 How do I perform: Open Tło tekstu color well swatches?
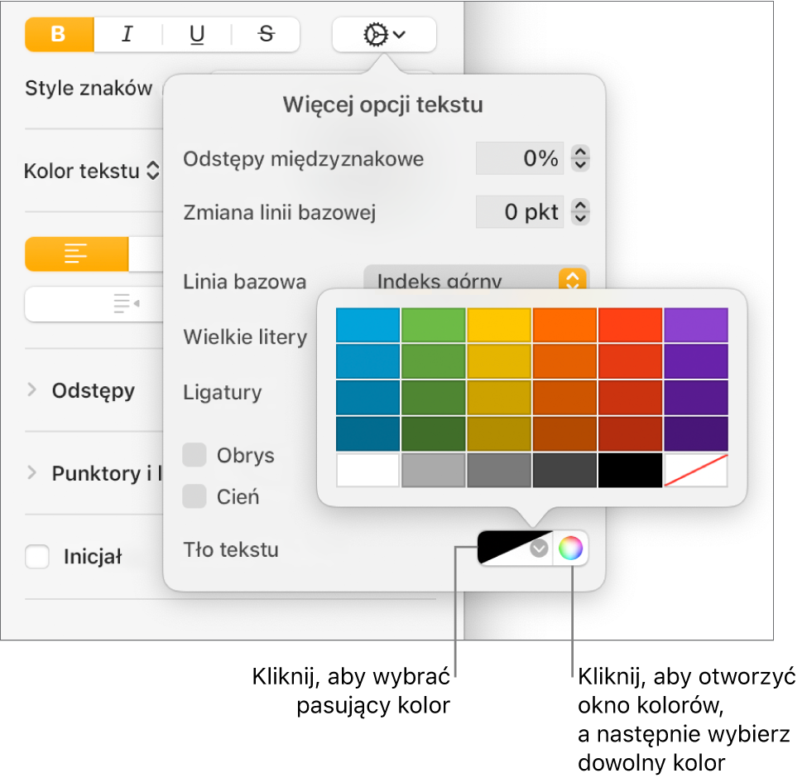[515, 548]
